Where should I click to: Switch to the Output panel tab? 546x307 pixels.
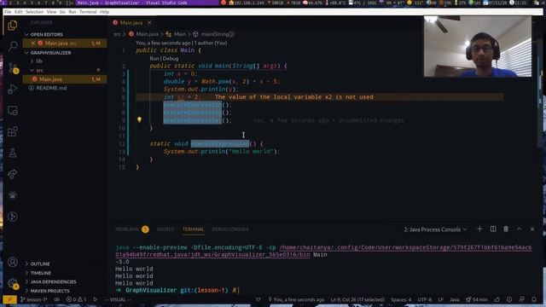166,229
